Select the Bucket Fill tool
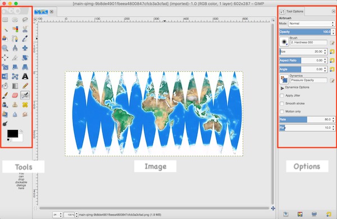 [5, 86]
